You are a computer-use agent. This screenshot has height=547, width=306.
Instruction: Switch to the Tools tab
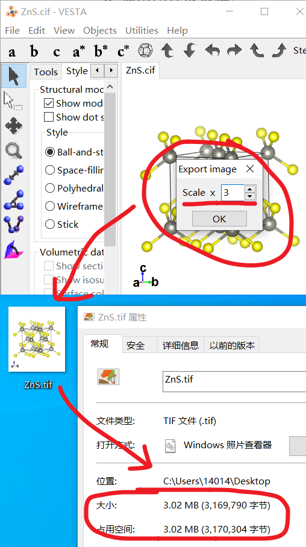pos(46,72)
